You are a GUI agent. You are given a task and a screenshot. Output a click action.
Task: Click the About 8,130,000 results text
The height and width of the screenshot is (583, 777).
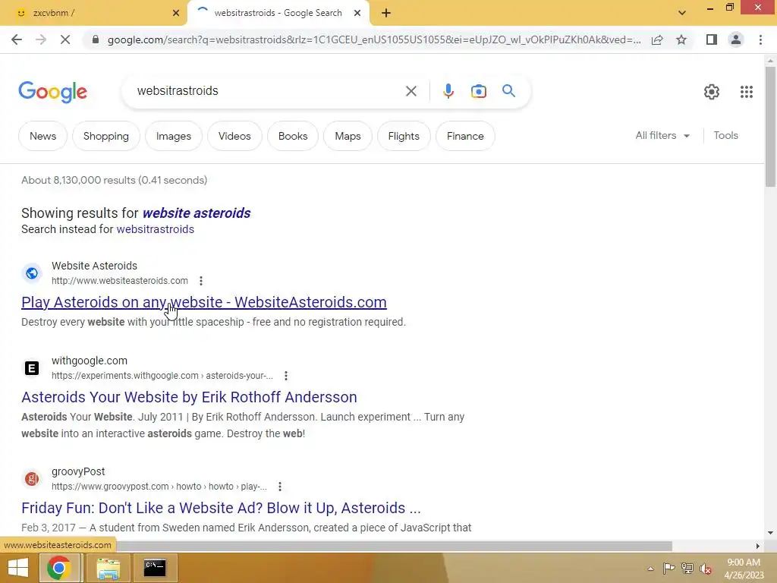114,181
